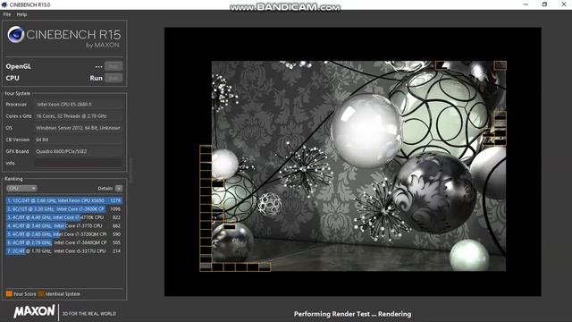The height and width of the screenshot is (322, 572).
Task: Restore down the Cinebench window
Action: coord(544,4)
